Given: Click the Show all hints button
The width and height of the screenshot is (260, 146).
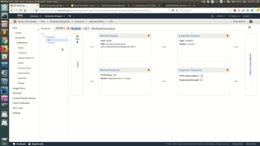Looking at the screenshot, I should point(239,21).
